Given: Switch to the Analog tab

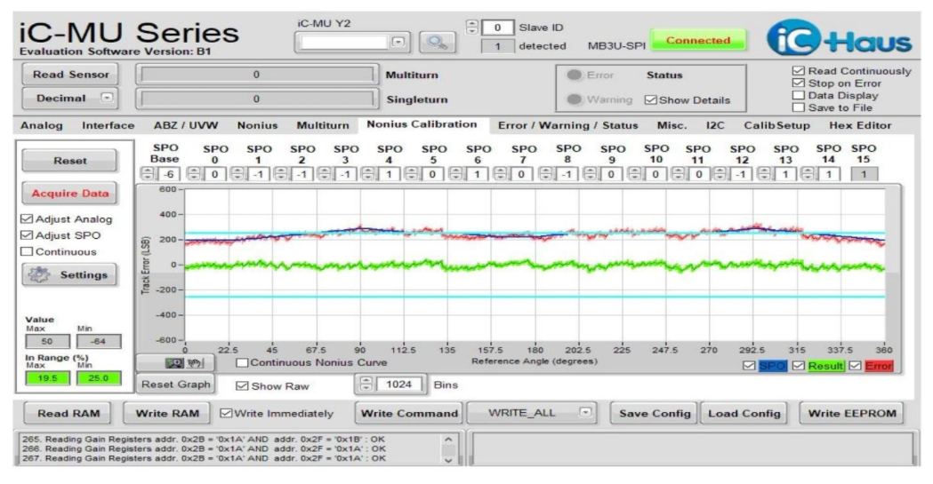Looking at the screenshot, I should pos(41,125).
